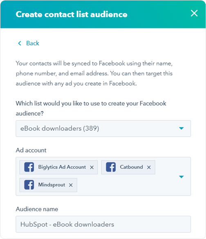Viewport: 206px width, 239px height.
Task: Click the Audience name field label
Action: 37,209
